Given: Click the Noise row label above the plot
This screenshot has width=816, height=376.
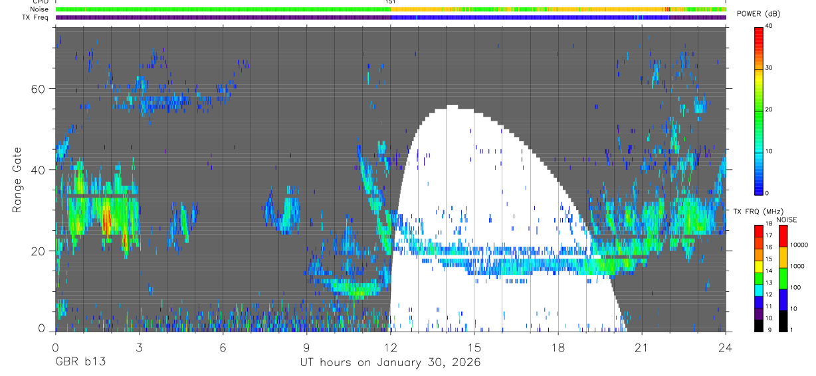Looking at the screenshot, I should tap(40, 9).
